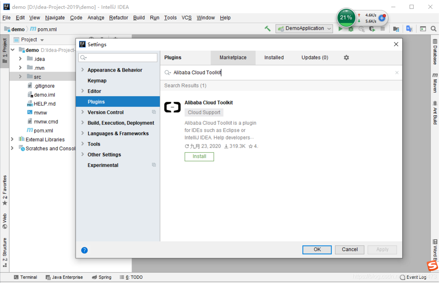Click the Cloud Support tag
Viewport: 440px width, 283px height.
click(x=204, y=112)
